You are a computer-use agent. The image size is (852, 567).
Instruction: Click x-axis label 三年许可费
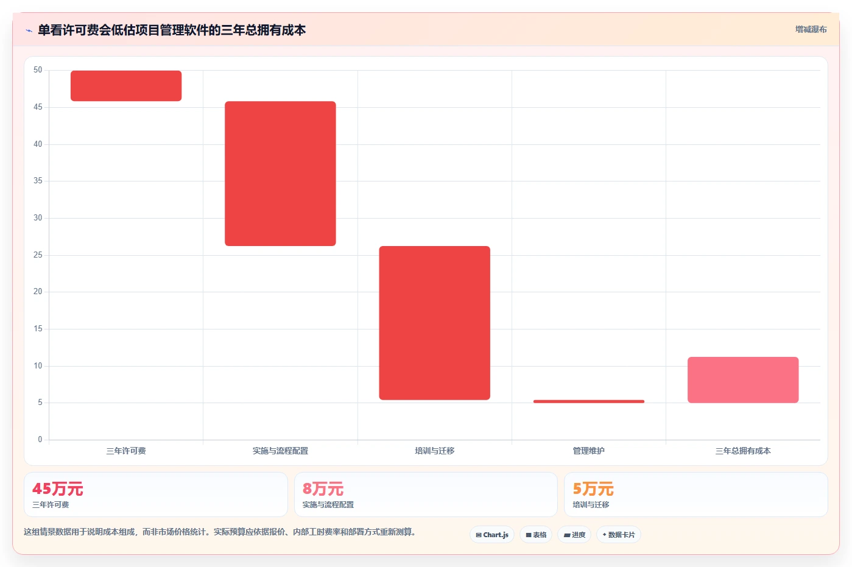click(126, 451)
